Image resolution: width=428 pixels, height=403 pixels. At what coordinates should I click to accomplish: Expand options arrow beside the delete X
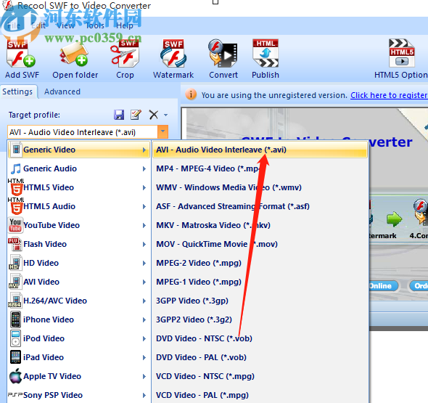165,115
